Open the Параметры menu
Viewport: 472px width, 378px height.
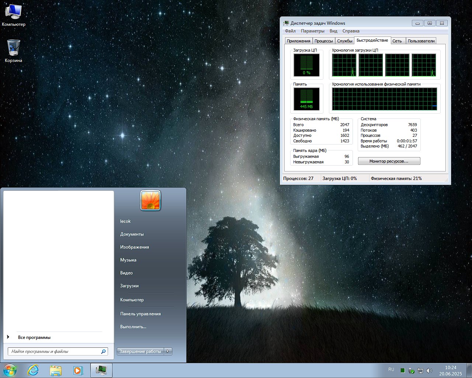(312, 31)
